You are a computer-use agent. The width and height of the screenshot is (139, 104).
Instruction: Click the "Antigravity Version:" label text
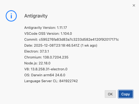click(x=40, y=27)
